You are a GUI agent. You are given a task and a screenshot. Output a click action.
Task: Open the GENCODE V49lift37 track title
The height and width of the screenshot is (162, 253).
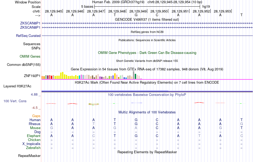[147, 20]
